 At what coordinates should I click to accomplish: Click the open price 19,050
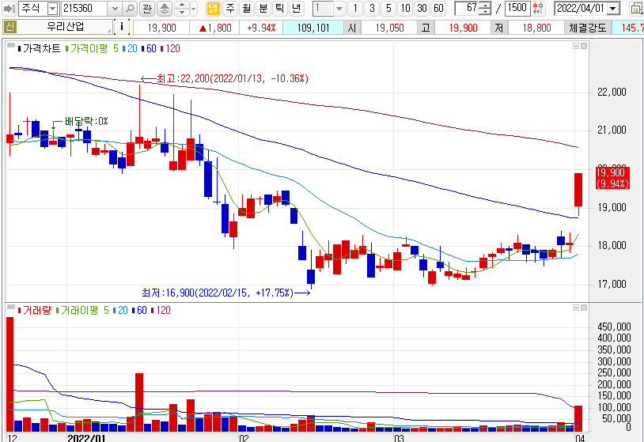point(390,28)
